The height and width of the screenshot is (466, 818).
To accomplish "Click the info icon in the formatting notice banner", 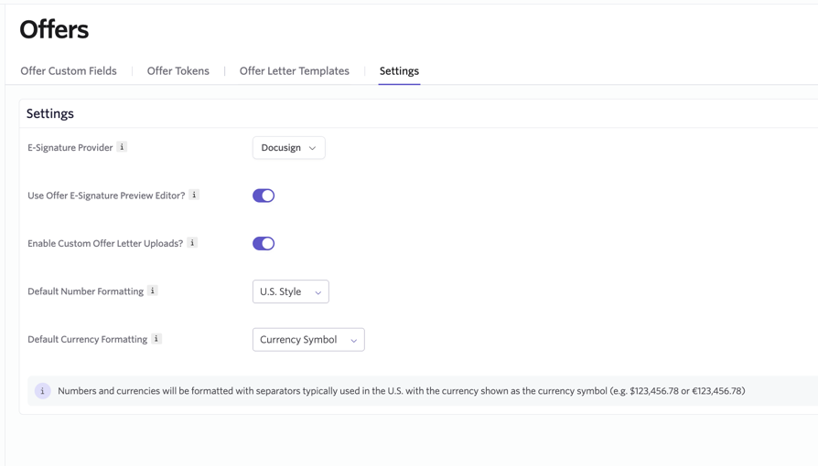I will click(x=42, y=391).
